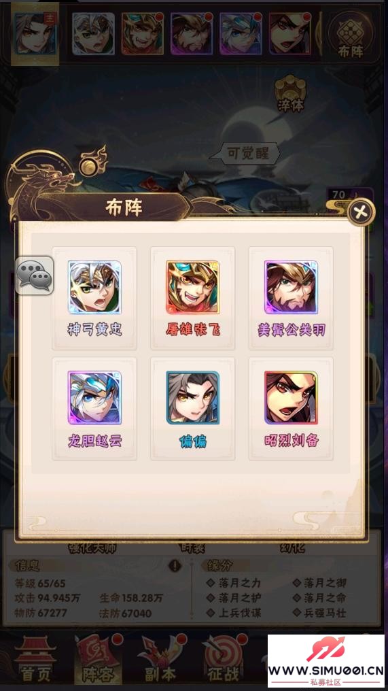The image size is (388, 691).
Task: Select the 偏偏 main character slot
Action: tap(192, 409)
